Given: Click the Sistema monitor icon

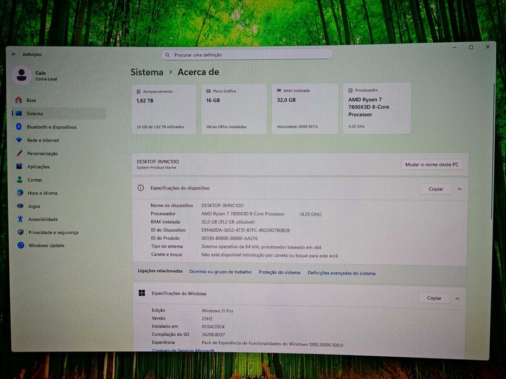Looking at the screenshot, I should 19,114.
